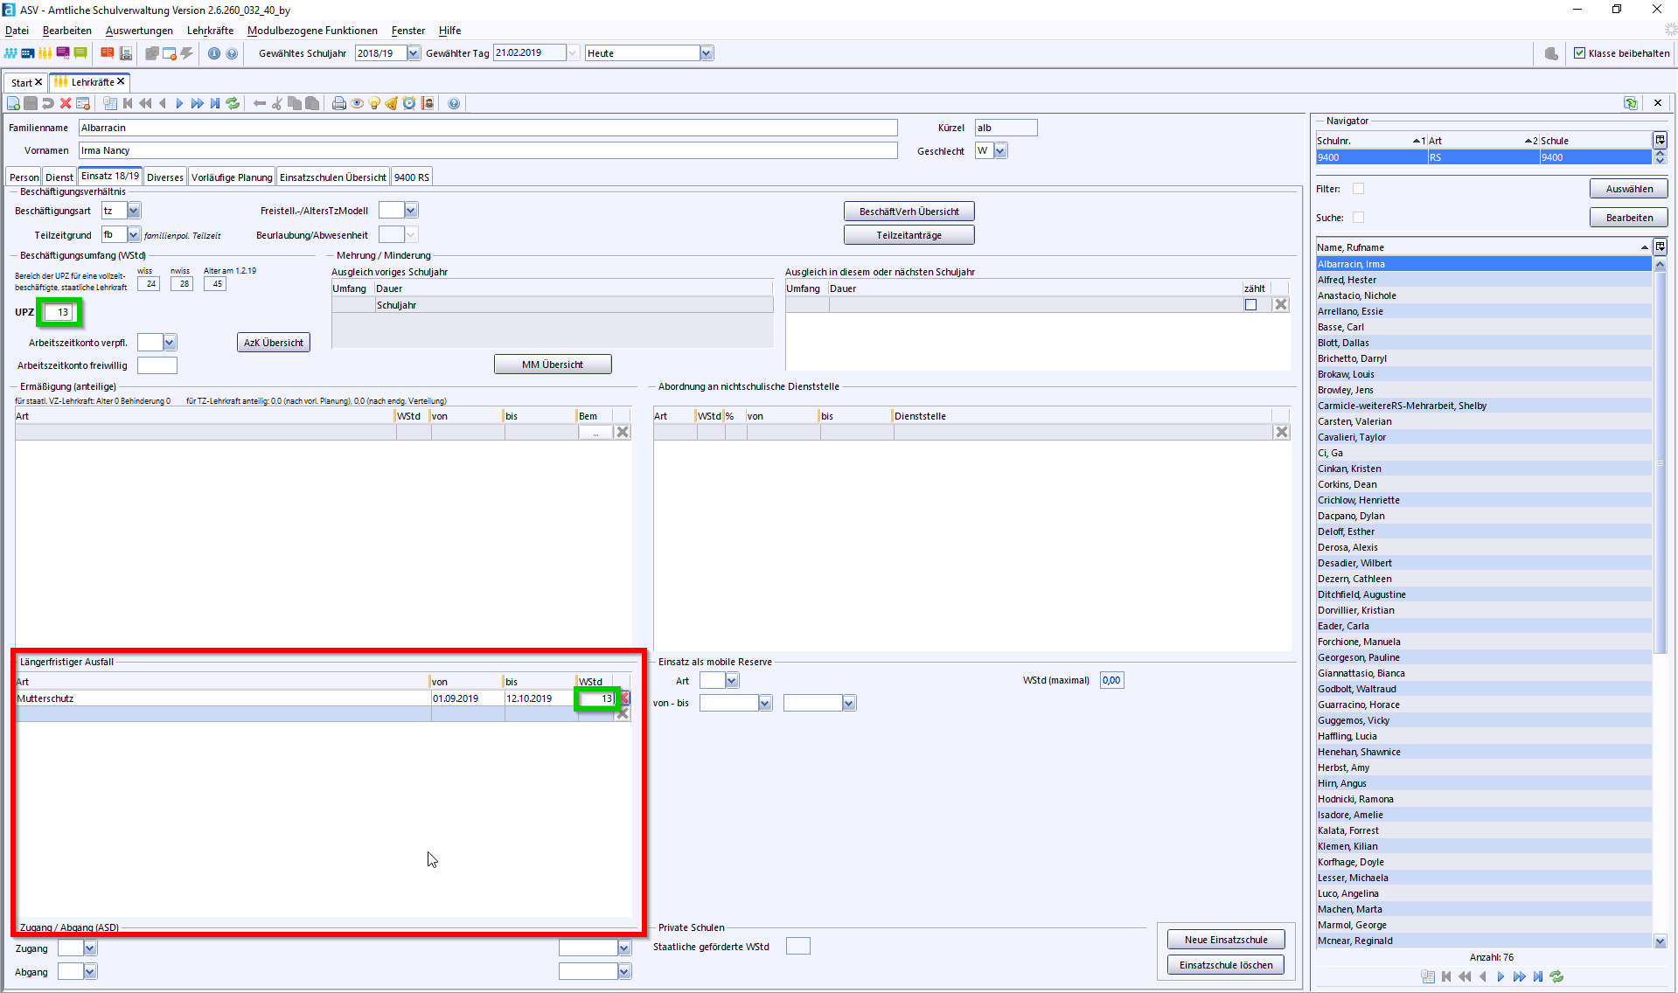Click the red X delete icon in the toolbar
The height and width of the screenshot is (993, 1678).
click(x=66, y=103)
